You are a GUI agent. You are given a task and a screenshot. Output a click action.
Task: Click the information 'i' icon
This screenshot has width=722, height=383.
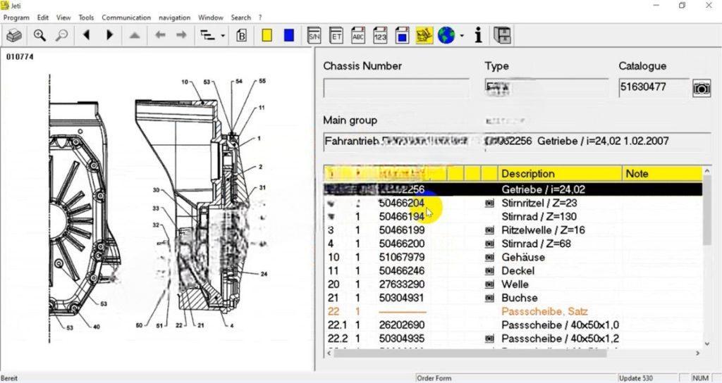pyautogui.click(x=478, y=35)
